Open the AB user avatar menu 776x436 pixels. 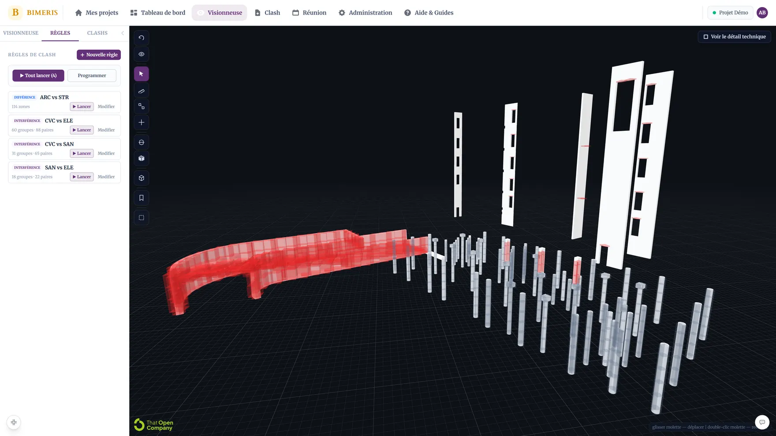point(762,13)
